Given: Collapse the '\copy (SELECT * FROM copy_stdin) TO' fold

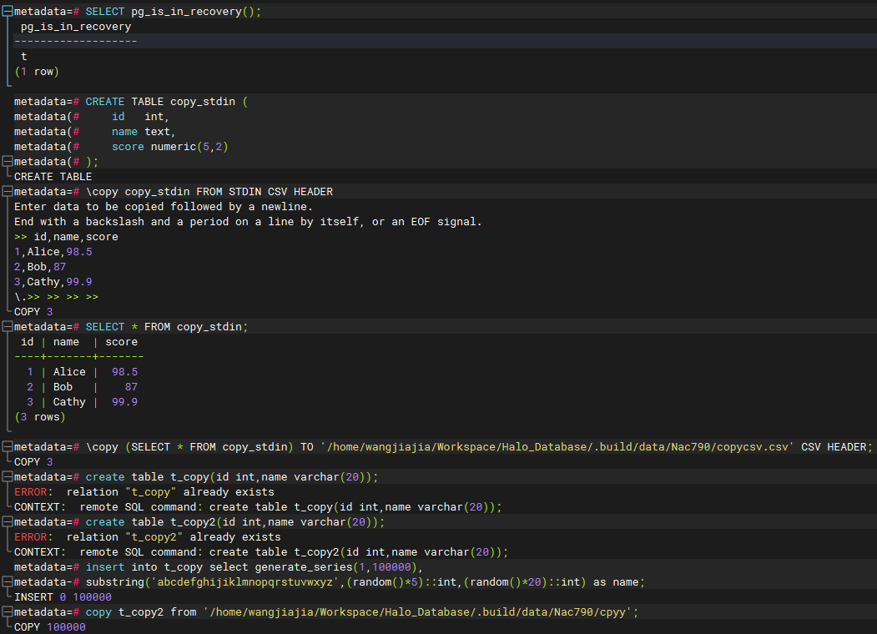Looking at the screenshot, I should [x=8, y=446].
